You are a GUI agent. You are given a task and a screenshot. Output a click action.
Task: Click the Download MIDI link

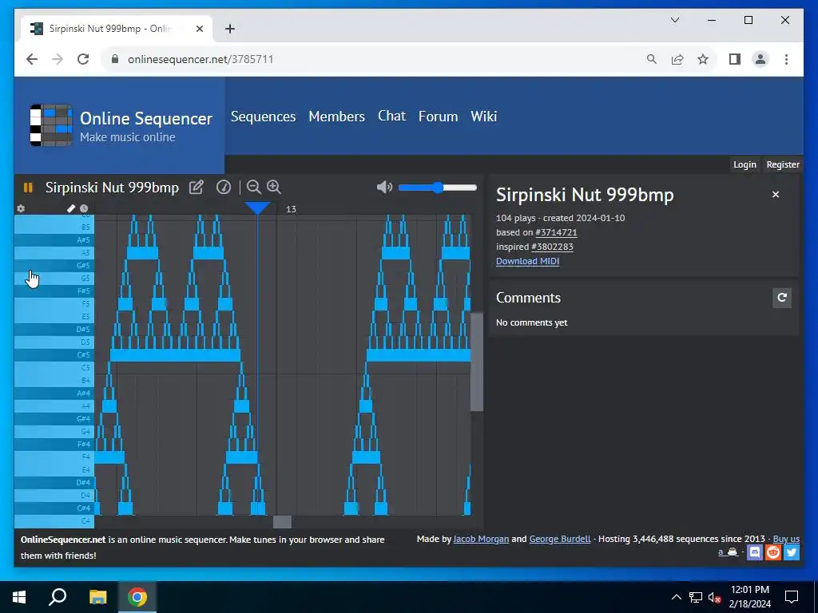tap(527, 261)
